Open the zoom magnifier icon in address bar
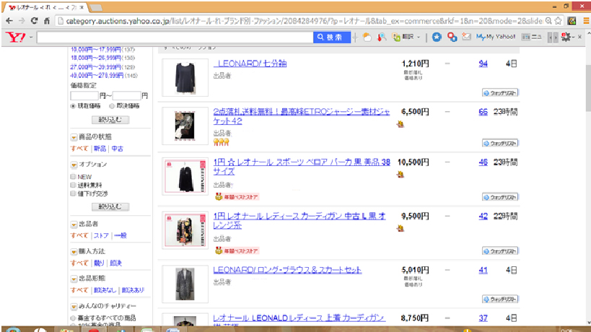Screen dimensions: 591x332 pyautogui.click(x=548, y=21)
